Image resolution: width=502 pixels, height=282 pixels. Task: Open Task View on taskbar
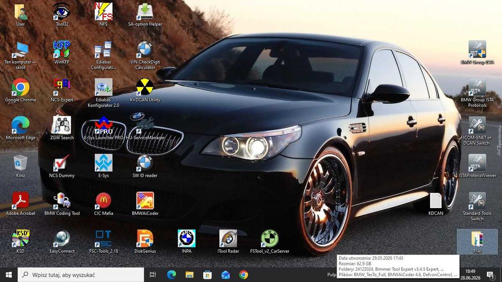[x=153, y=274]
